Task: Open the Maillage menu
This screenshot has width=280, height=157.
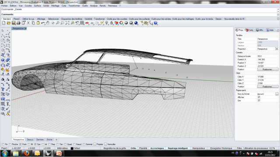Action: click(55, 6)
